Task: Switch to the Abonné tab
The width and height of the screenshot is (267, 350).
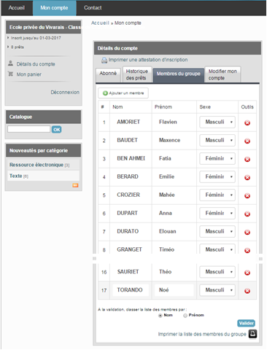Action: pyautogui.click(x=108, y=75)
